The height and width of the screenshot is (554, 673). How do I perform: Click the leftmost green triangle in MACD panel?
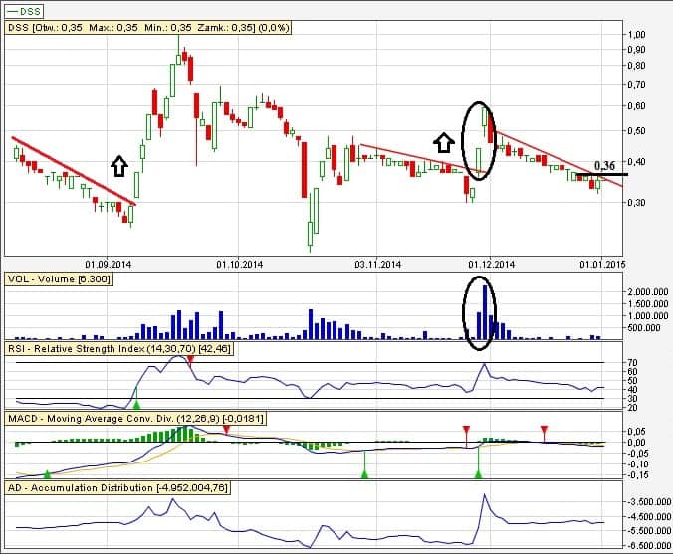click(47, 475)
